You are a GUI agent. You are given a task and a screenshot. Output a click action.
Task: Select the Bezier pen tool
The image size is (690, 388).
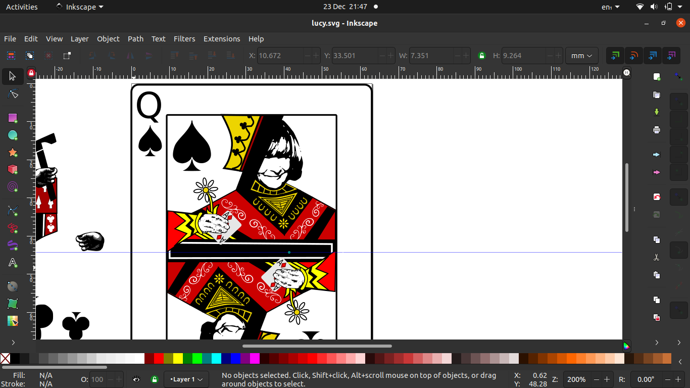(x=13, y=210)
